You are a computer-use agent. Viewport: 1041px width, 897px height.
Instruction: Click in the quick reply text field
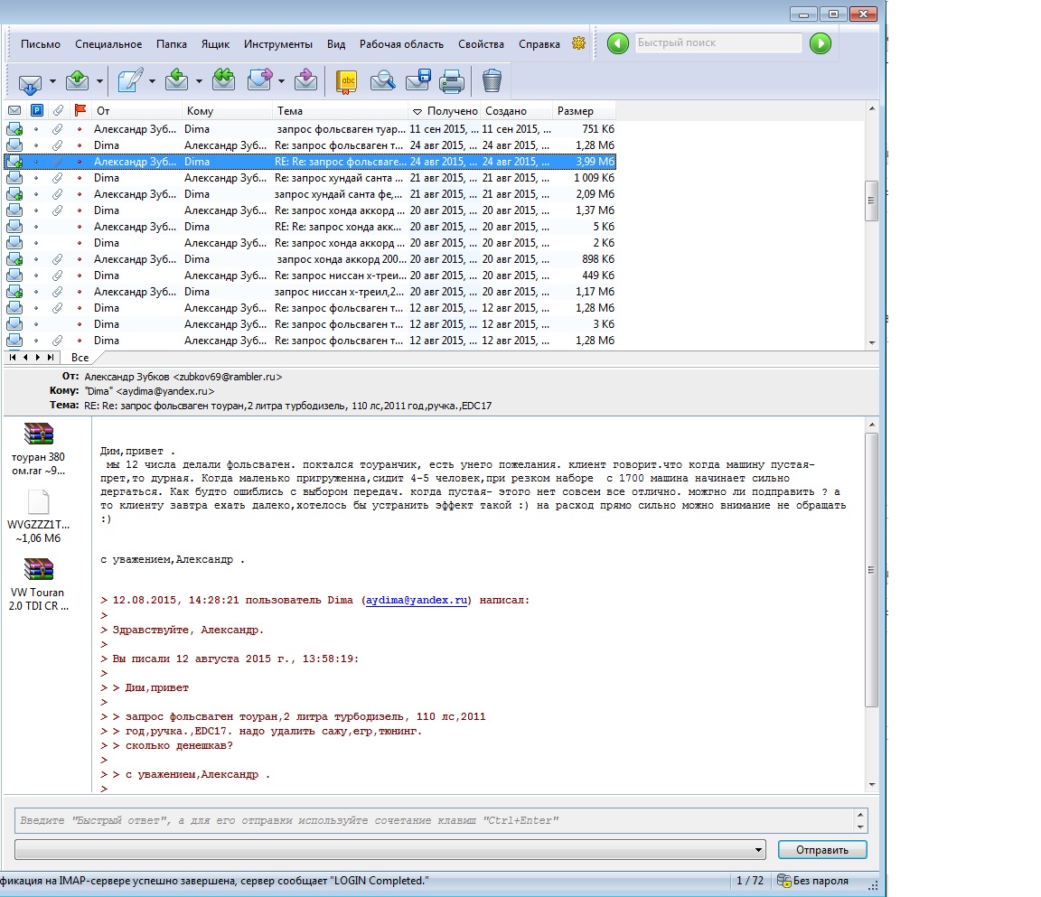(x=435, y=821)
